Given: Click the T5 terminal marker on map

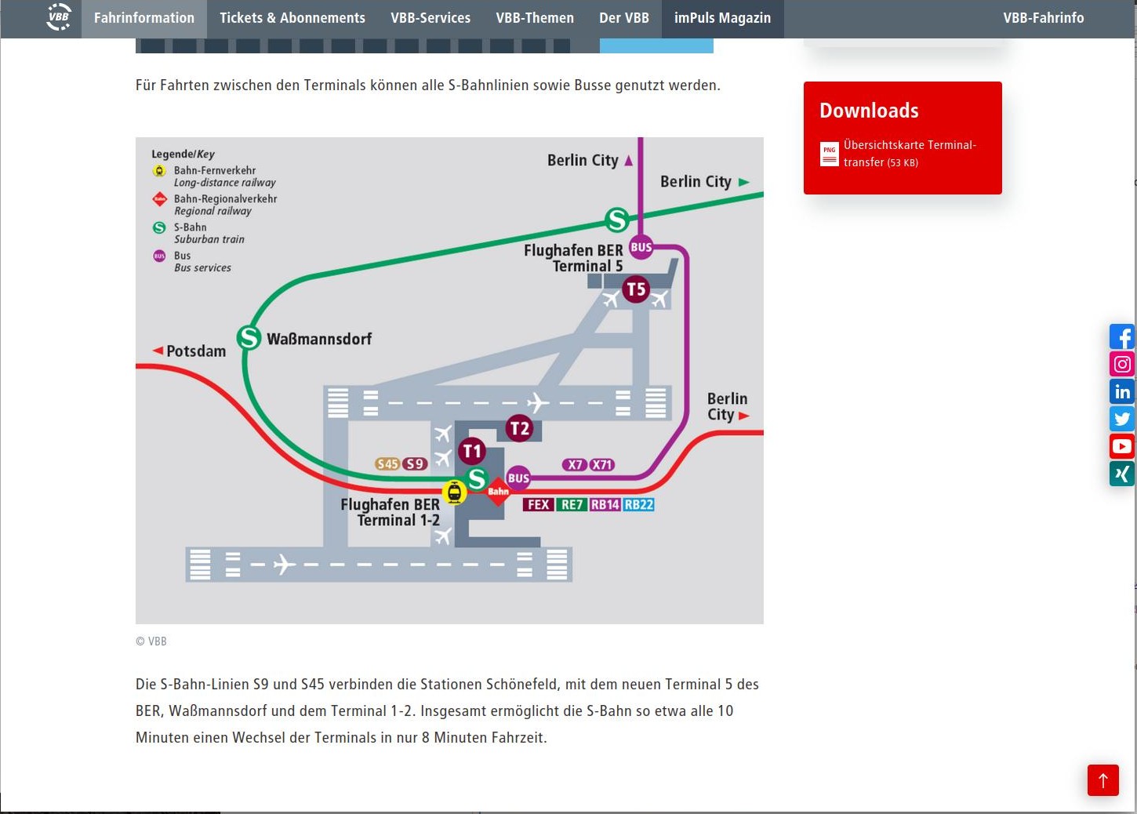Looking at the screenshot, I should point(636,289).
